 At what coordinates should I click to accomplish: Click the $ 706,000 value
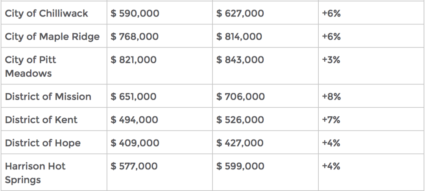[240, 97]
